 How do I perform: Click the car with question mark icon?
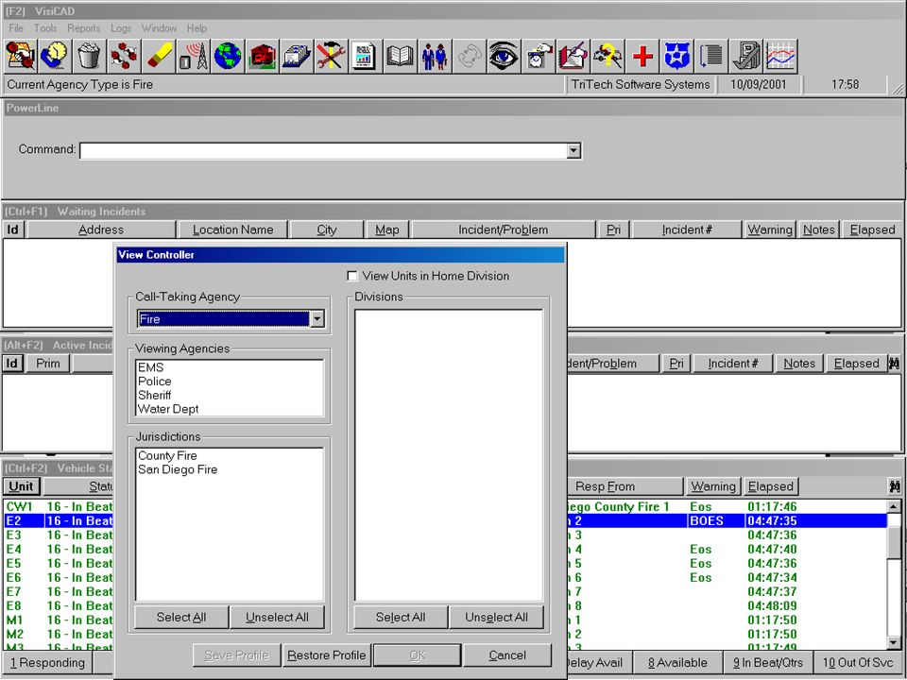(x=608, y=57)
